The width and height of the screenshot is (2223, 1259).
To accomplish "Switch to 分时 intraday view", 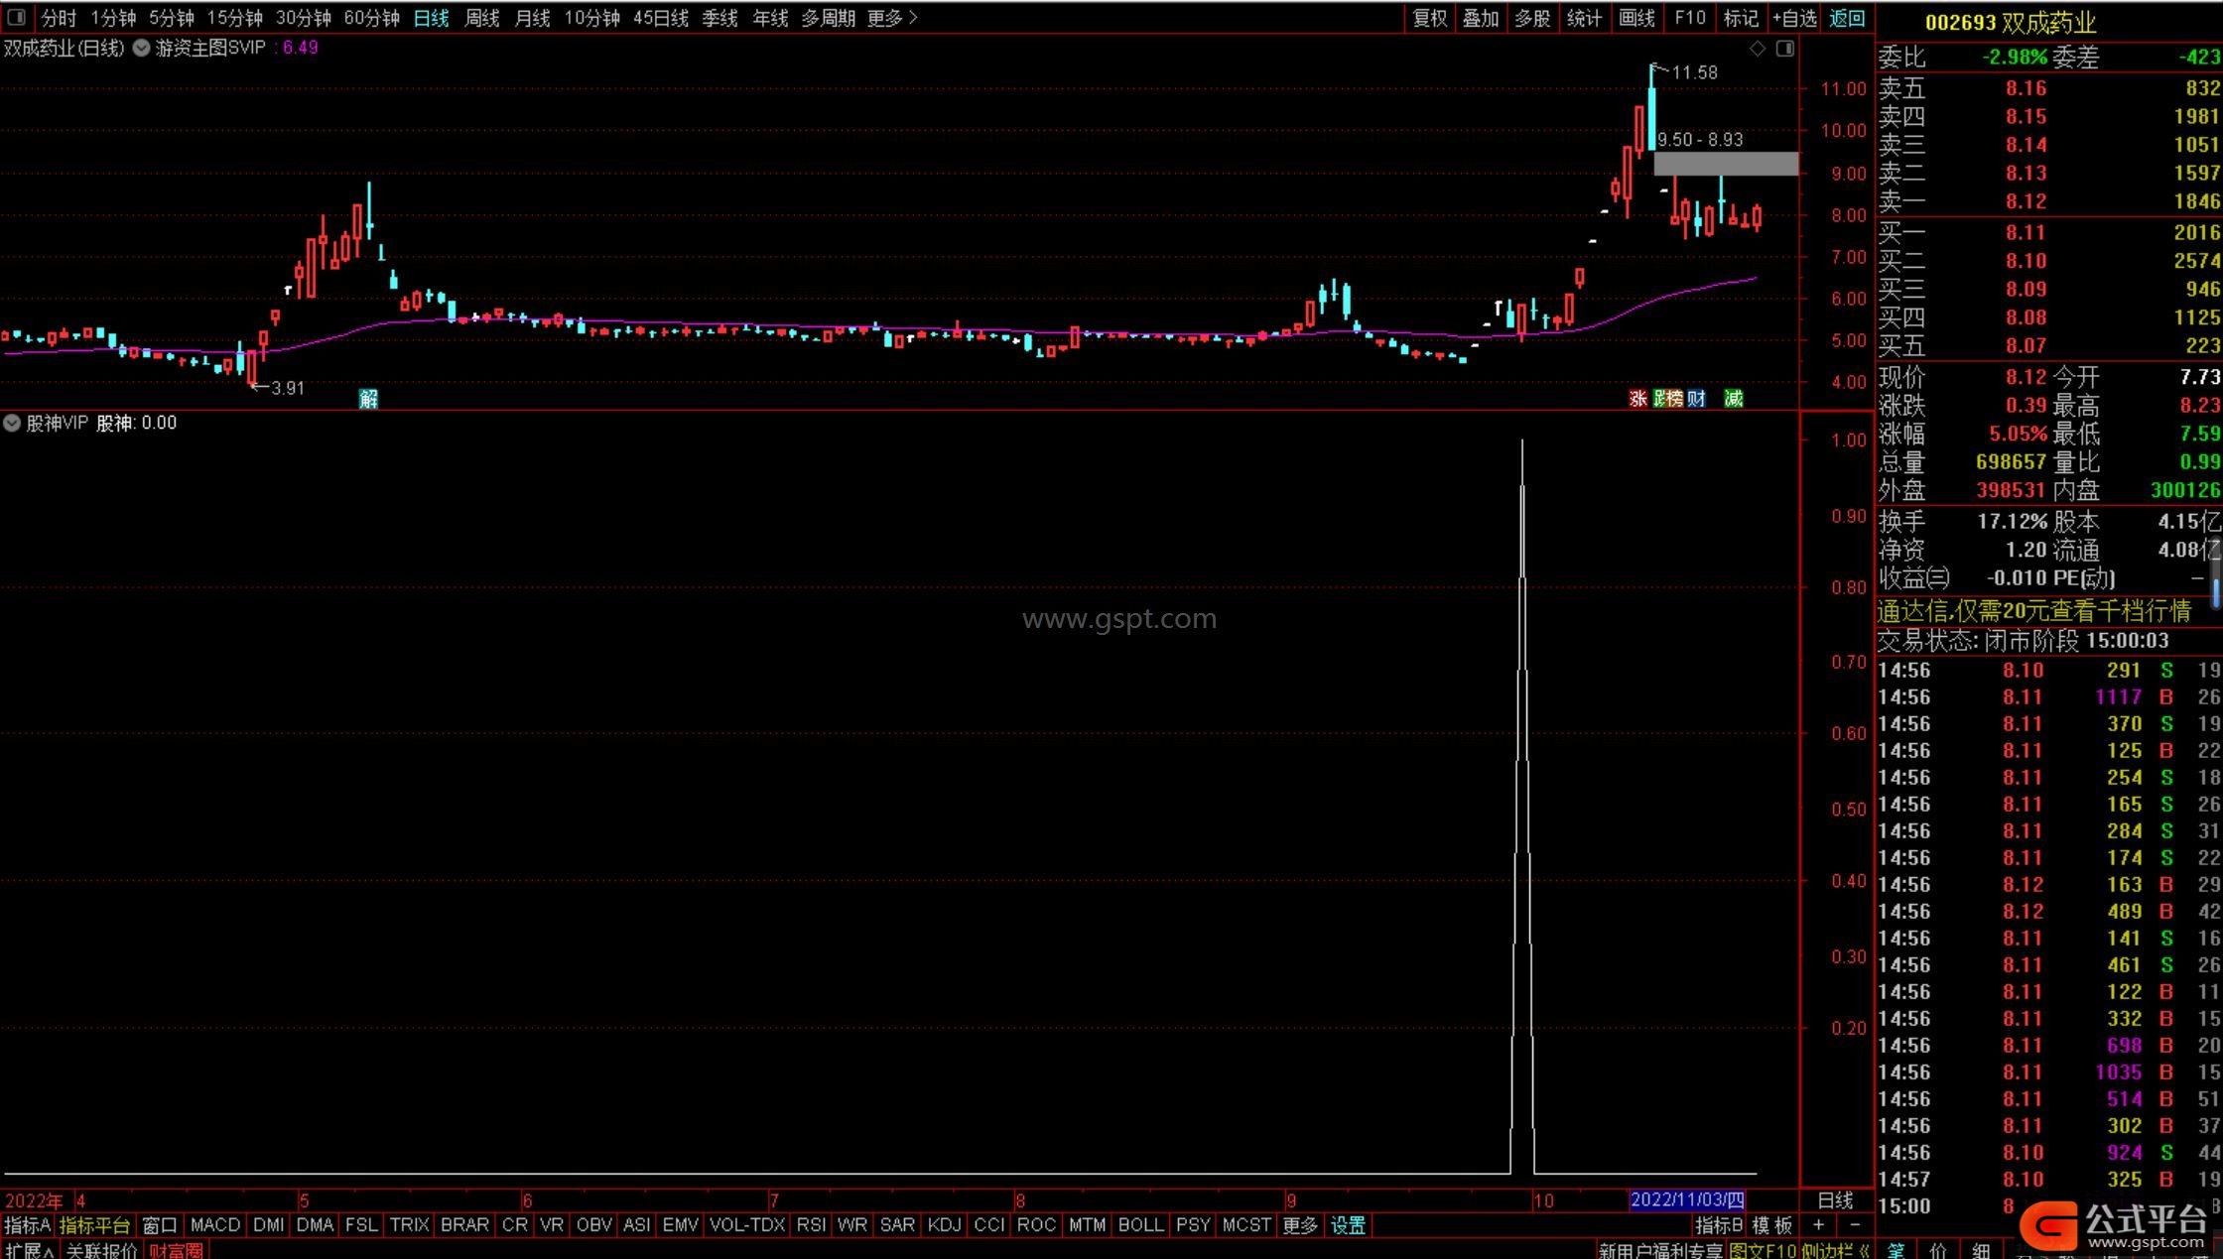I will coord(59,18).
